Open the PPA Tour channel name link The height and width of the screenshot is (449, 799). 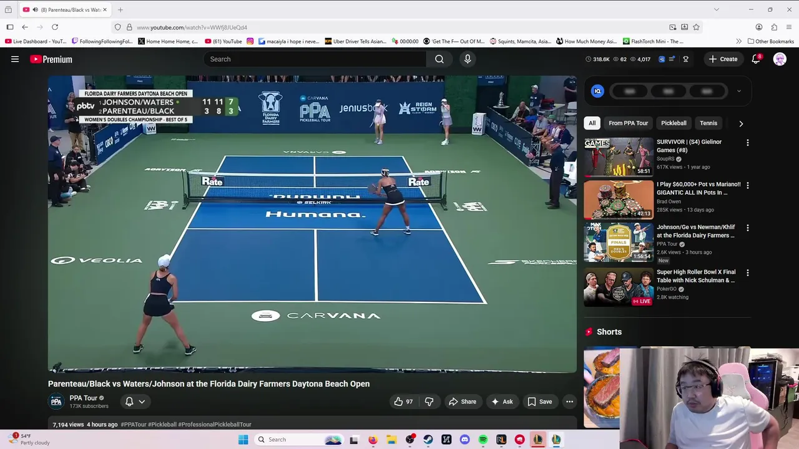coord(84,398)
